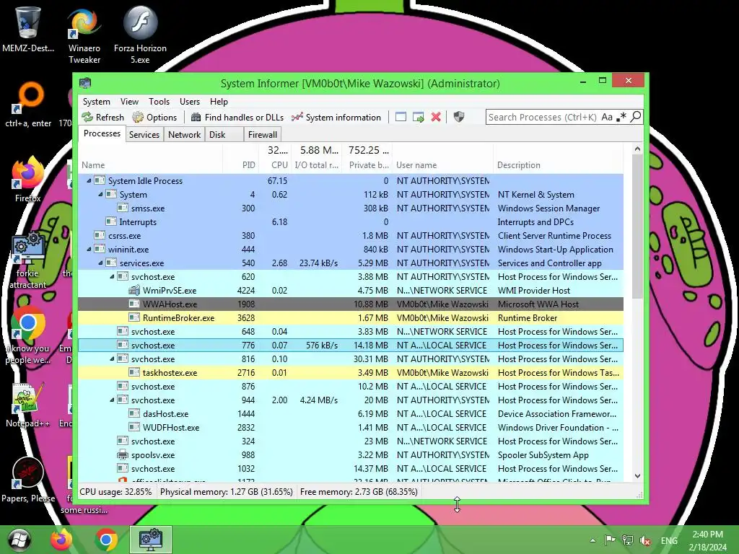This screenshot has width=739, height=554.
Task: Select the smss.exe process row
Action: click(351, 208)
